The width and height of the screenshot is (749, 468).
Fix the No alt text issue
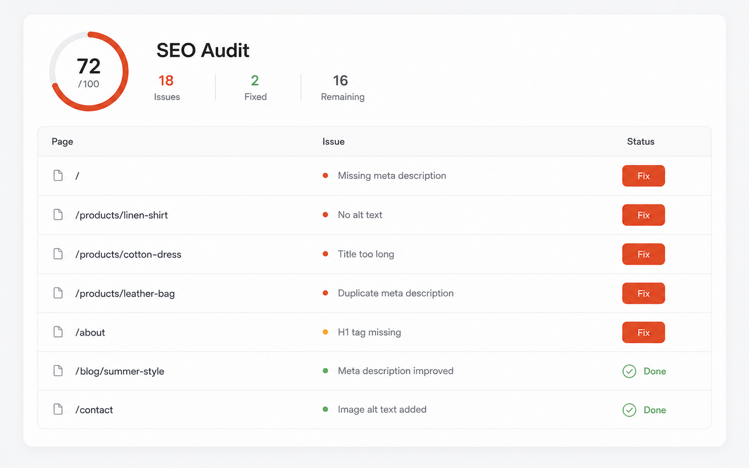coord(643,215)
